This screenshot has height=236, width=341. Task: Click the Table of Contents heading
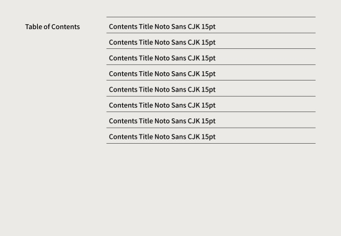point(53,27)
